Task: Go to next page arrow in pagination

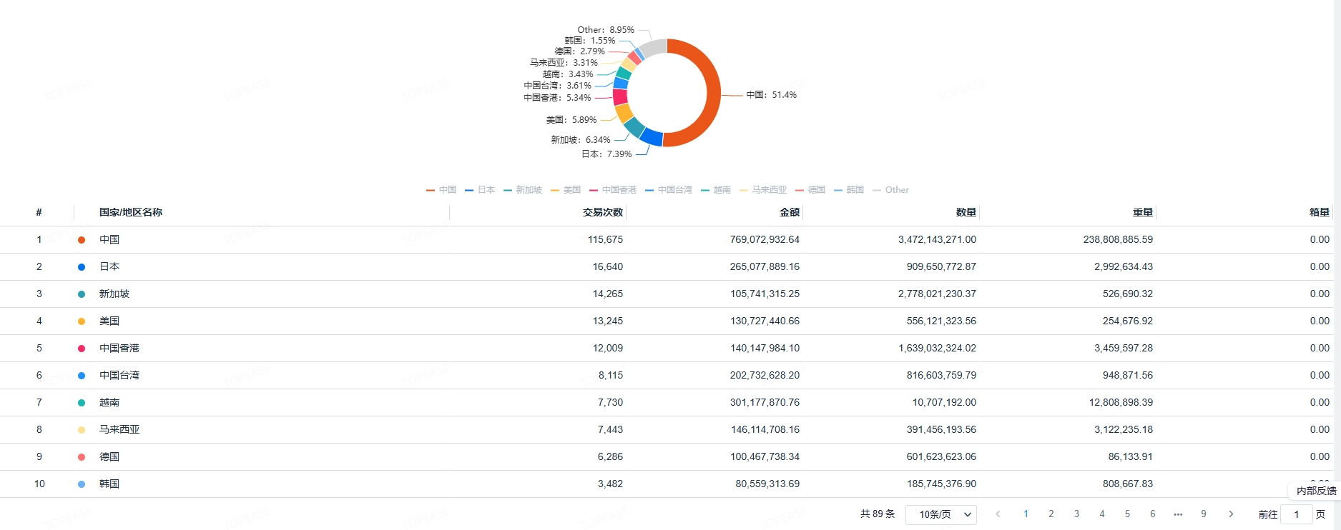Action: point(1231,514)
